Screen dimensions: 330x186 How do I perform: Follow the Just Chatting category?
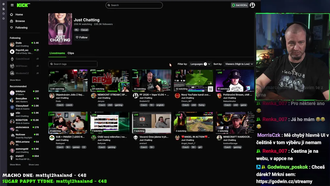pyautogui.click(x=82, y=37)
